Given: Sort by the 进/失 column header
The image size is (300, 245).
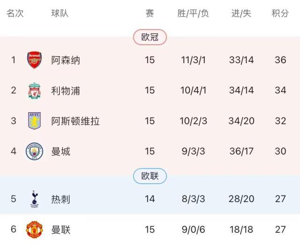Looking at the screenshot, I should coord(241,14).
